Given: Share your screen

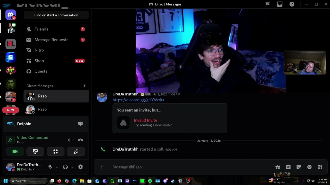Looking at the screenshot, I should click(x=35, y=152).
